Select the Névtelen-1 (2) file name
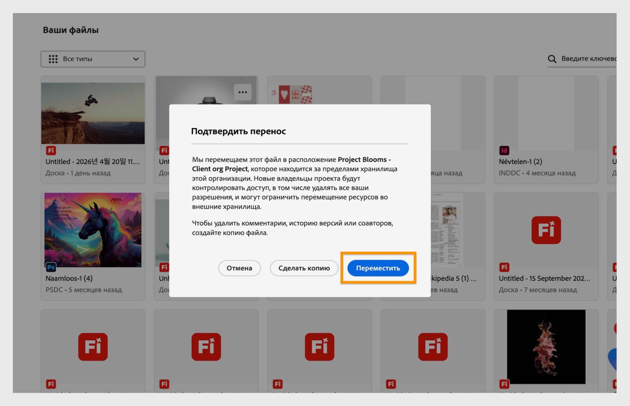 pyautogui.click(x=520, y=161)
